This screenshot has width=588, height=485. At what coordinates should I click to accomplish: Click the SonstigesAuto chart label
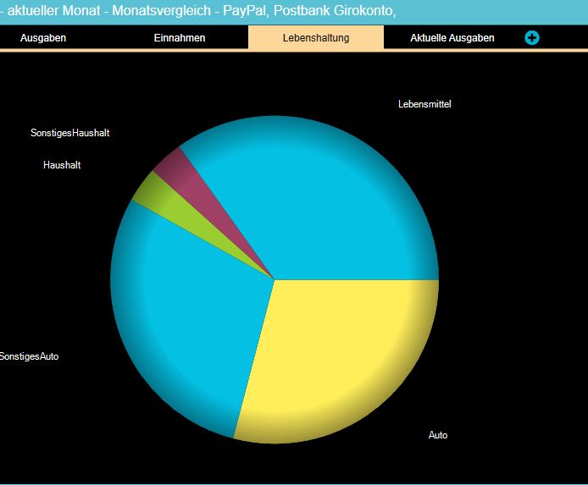30,356
